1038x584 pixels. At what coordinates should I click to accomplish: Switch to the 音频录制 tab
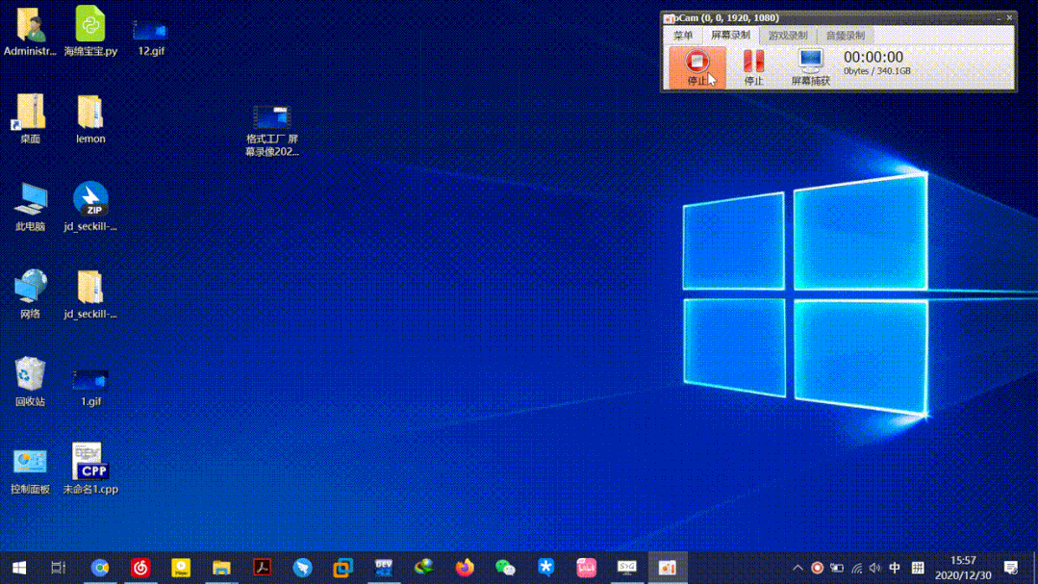846,35
